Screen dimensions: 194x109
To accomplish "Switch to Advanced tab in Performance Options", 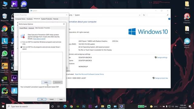I will (x=31, y=28).
